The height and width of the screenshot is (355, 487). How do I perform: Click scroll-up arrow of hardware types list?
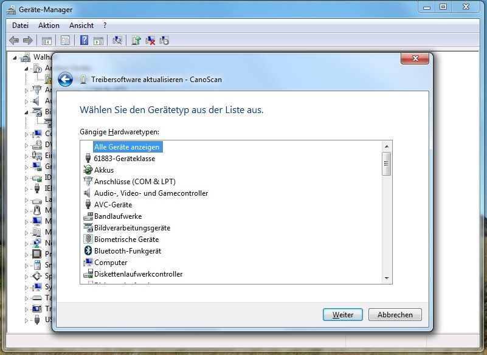coord(387,146)
